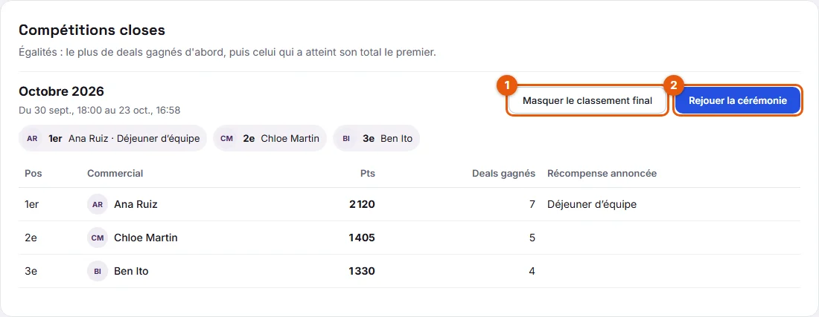The width and height of the screenshot is (819, 317).
Task: Click Chloe Martin avatar in table row
Action: pyautogui.click(x=98, y=238)
